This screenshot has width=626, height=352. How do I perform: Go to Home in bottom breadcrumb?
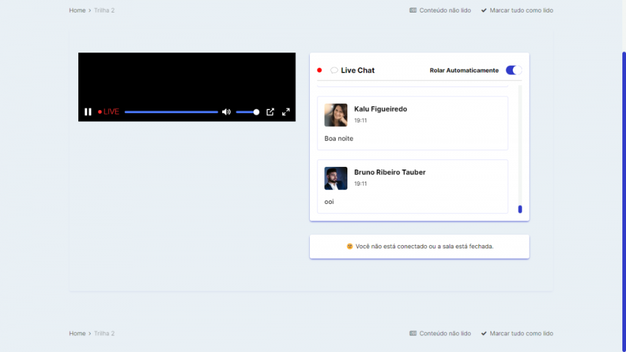[77, 334]
